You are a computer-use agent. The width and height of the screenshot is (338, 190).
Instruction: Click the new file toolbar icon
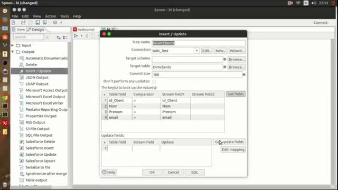point(13,22)
